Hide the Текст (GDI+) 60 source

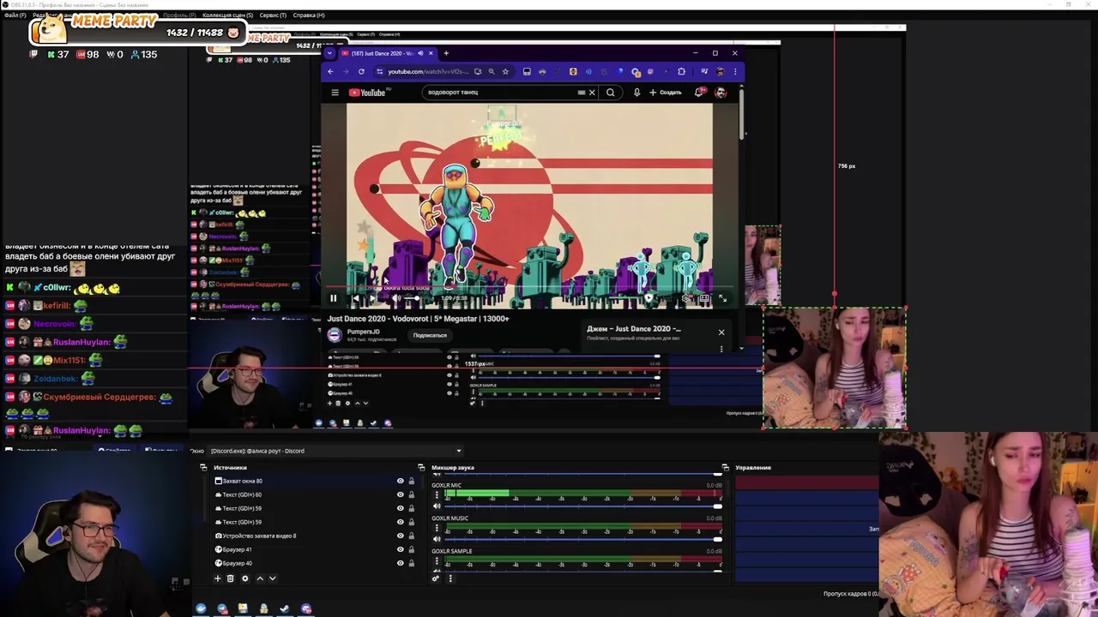click(x=400, y=494)
